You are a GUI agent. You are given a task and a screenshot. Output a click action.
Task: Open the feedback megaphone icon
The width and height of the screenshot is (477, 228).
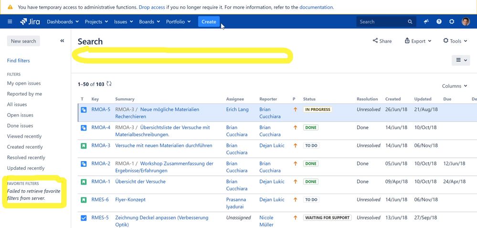tap(426, 22)
